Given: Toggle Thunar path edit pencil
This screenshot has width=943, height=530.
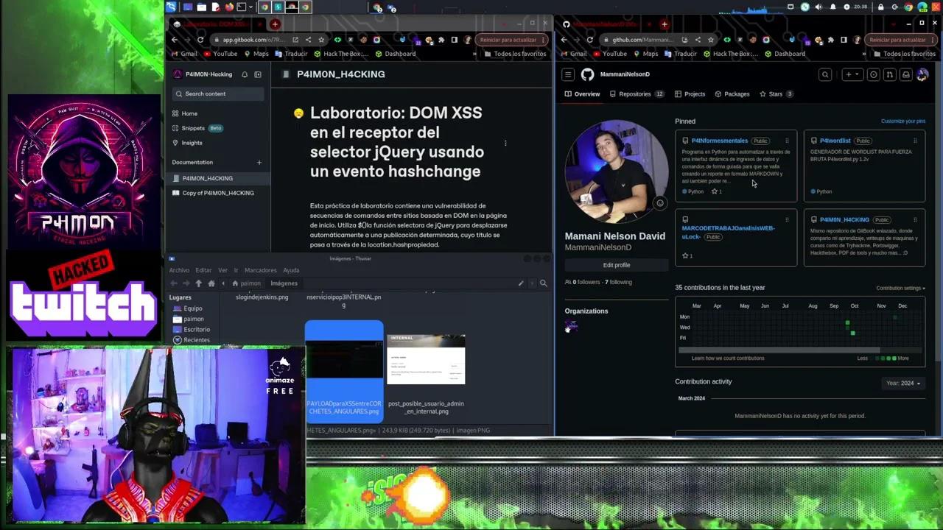Looking at the screenshot, I should tap(521, 283).
